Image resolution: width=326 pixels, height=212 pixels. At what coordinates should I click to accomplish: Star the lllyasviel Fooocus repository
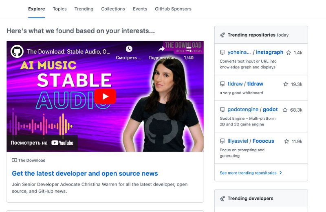click(287, 141)
